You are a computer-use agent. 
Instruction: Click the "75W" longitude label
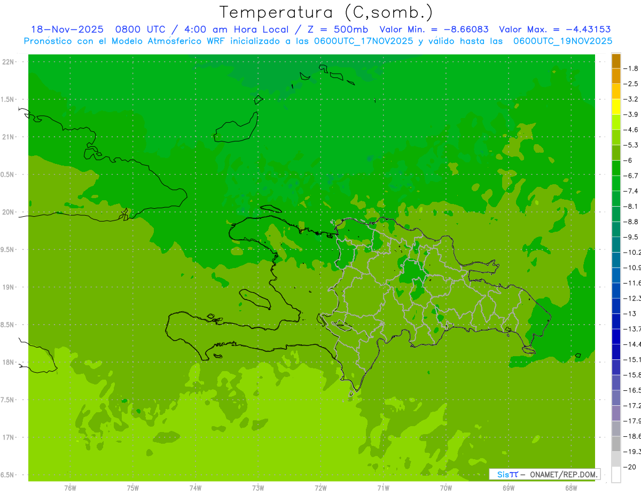click(132, 488)
